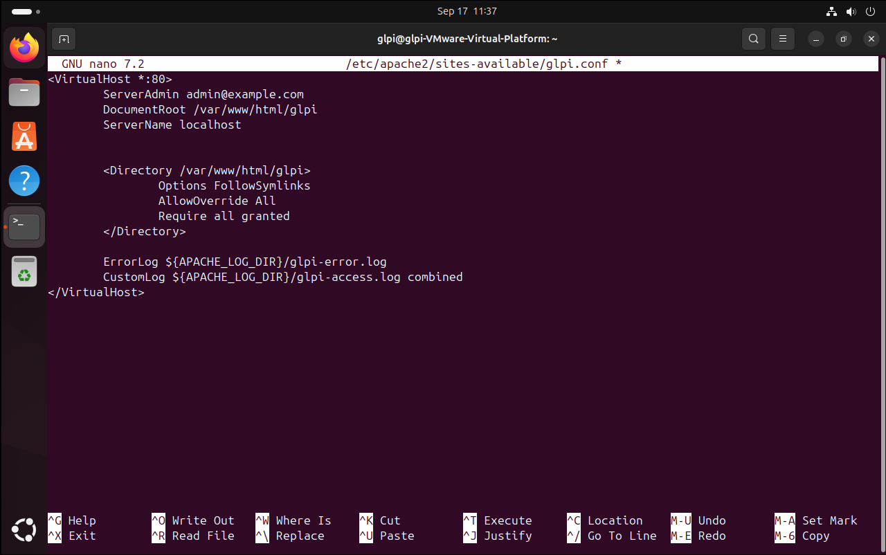886x555 pixels.
Task: Launch Firefox from the dock
Action: [24, 48]
